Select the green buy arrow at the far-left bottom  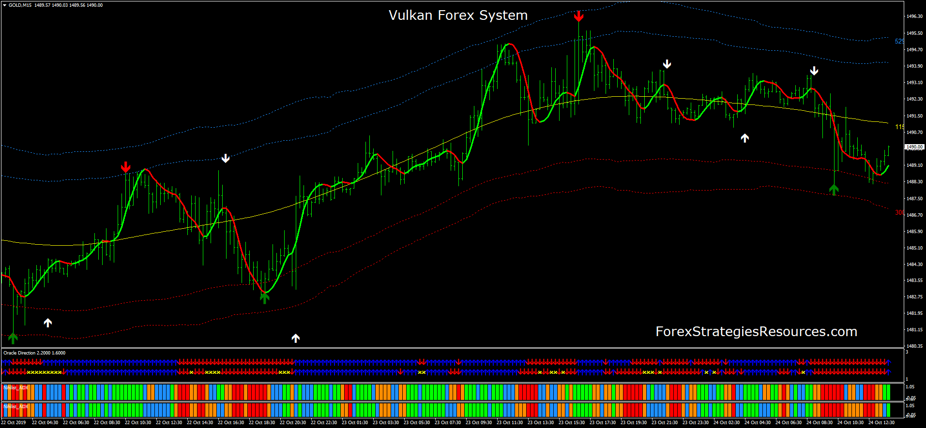pos(13,338)
